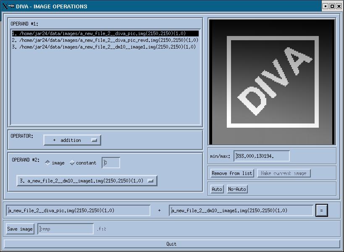The height and width of the screenshot is (252, 344).
Task: Click the Save image button
Action: pyautogui.click(x=20, y=229)
